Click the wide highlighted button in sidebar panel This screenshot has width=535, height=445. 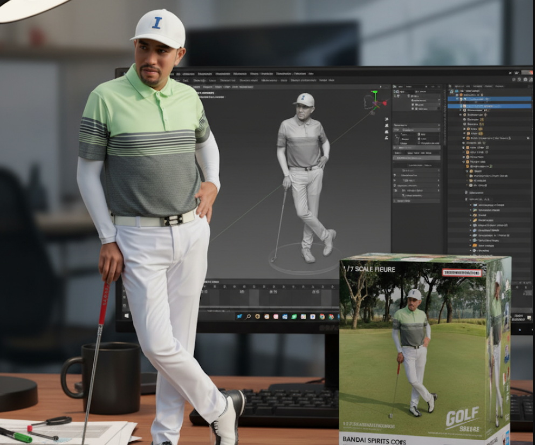(x=416, y=158)
